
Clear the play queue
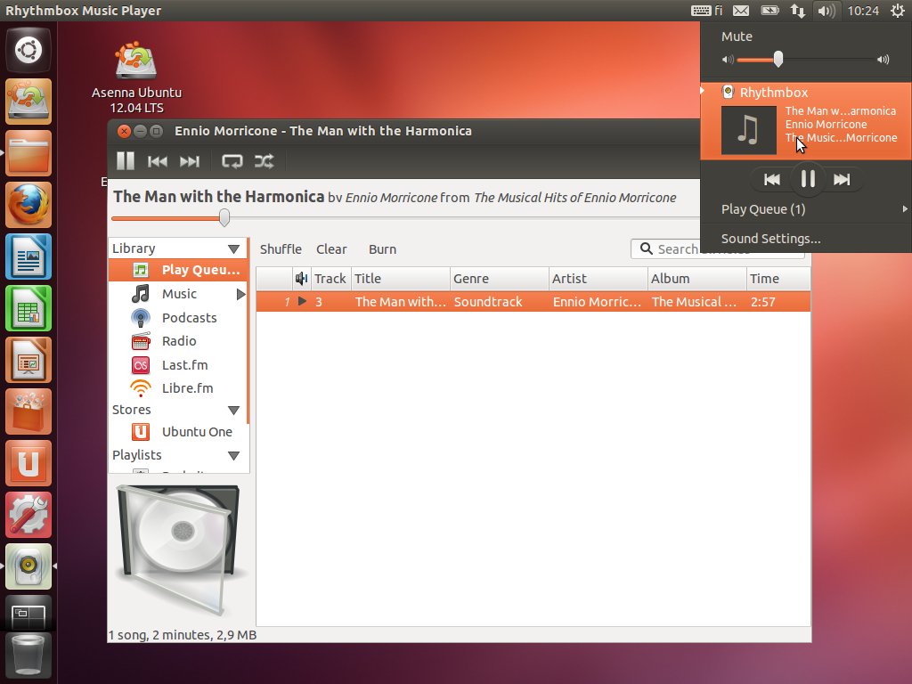pos(331,249)
